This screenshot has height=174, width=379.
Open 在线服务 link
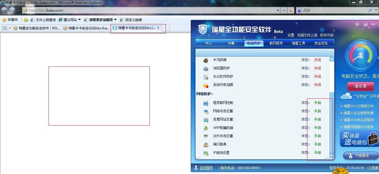(x=206, y=168)
